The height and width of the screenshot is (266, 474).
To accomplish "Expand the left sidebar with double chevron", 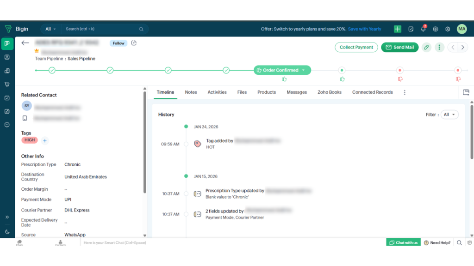I will coord(7,217).
